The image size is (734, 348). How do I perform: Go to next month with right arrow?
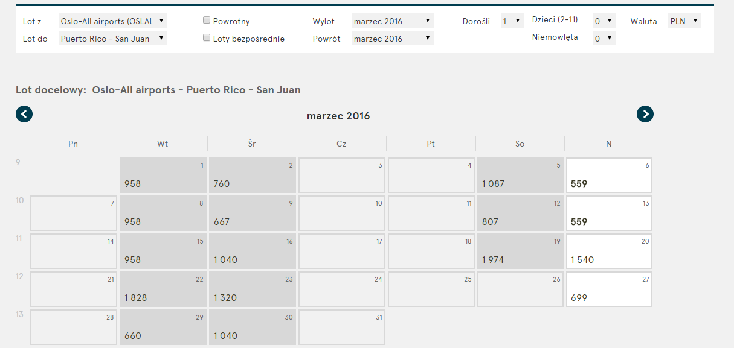645,114
